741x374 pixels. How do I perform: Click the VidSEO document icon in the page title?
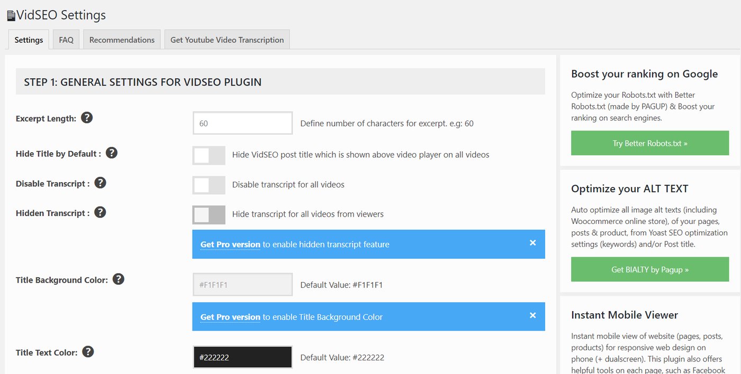coord(11,14)
